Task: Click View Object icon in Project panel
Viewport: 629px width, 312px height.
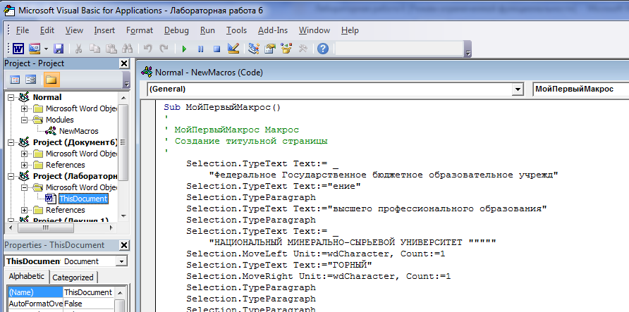Action: tap(30, 80)
